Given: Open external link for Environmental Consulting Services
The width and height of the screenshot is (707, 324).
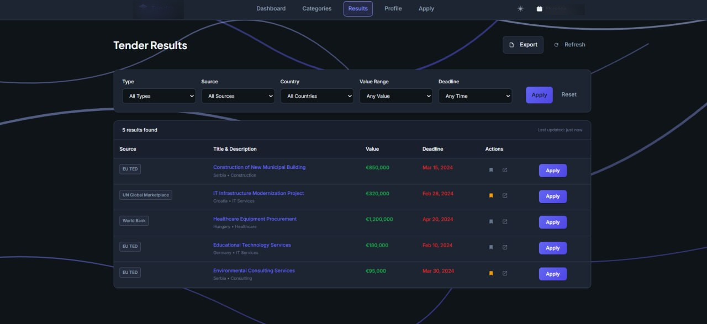Looking at the screenshot, I should [505, 273].
